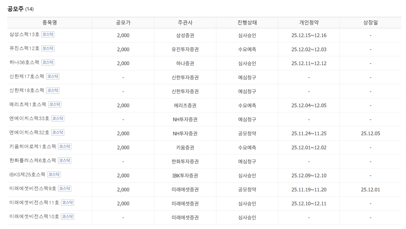Click the 코스닥 badge beside 미래에셋비전스팩9호
Viewport: 406px width, 229px height.
point(65,188)
